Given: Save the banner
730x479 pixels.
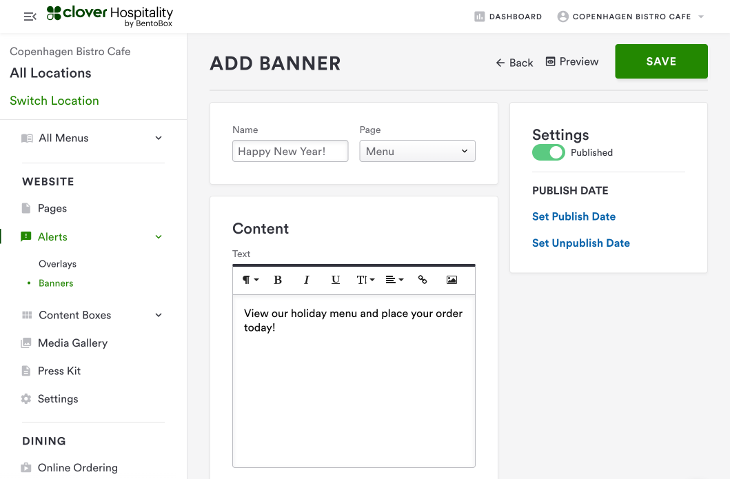Looking at the screenshot, I should 661,61.
